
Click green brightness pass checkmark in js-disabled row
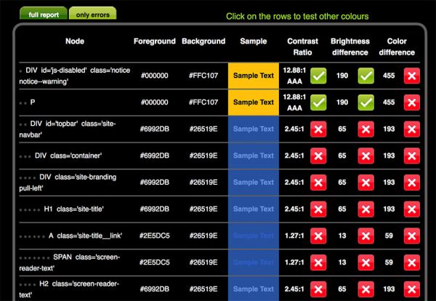(x=366, y=76)
